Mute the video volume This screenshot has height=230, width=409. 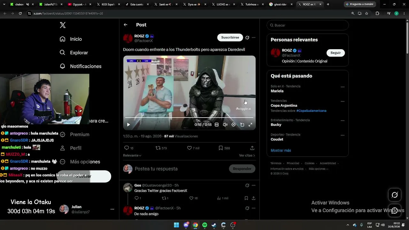(225, 125)
